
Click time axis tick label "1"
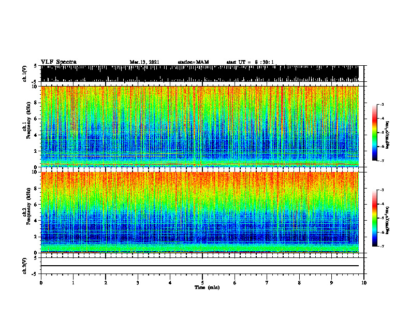[73, 283]
